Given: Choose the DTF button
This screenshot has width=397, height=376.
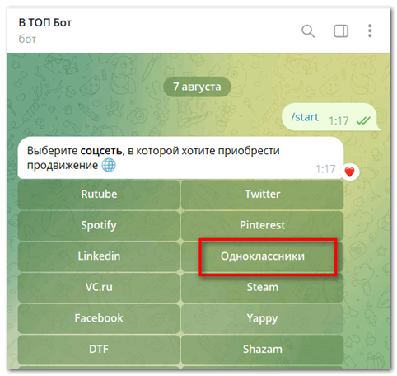Looking at the screenshot, I should pos(99,350).
